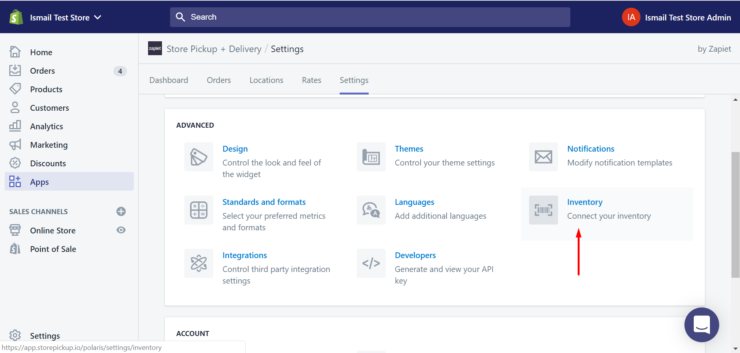Open the Inventory link
The width and height of the screenshot is (740, 353).
coord(585,202)
